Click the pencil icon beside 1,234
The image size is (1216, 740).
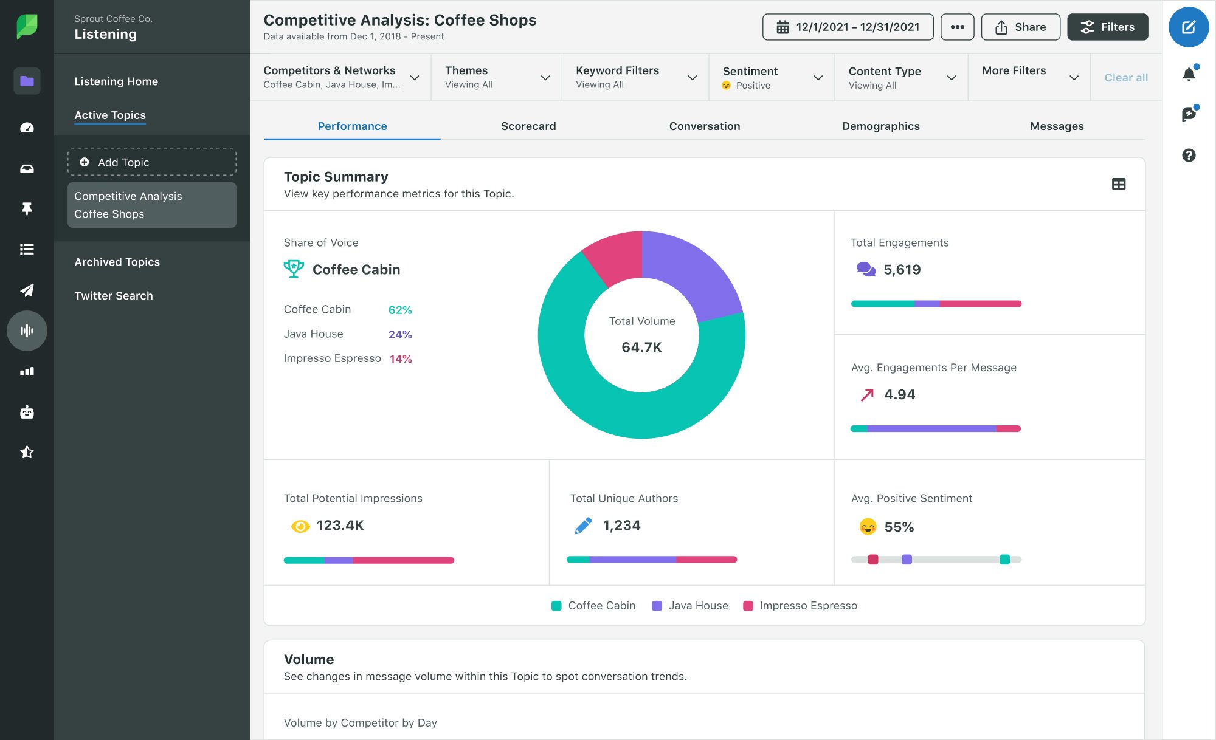pyautogui.click(x=583, y=526)
